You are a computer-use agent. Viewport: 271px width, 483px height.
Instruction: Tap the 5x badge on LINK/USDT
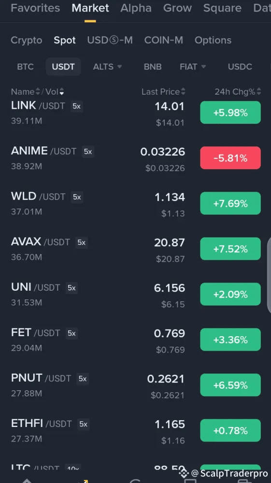(77, 106)
